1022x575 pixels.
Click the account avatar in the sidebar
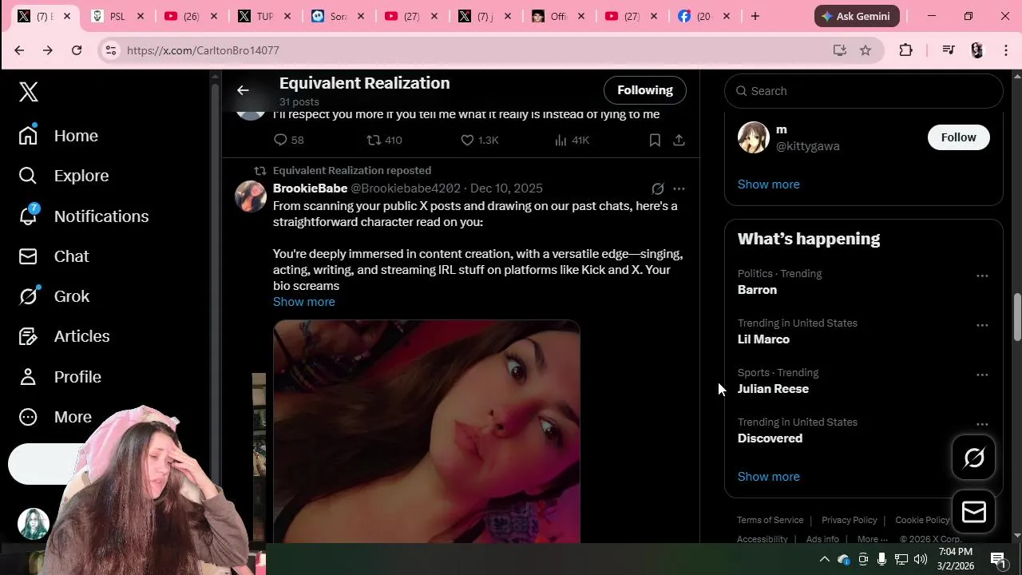coord(34,524)
